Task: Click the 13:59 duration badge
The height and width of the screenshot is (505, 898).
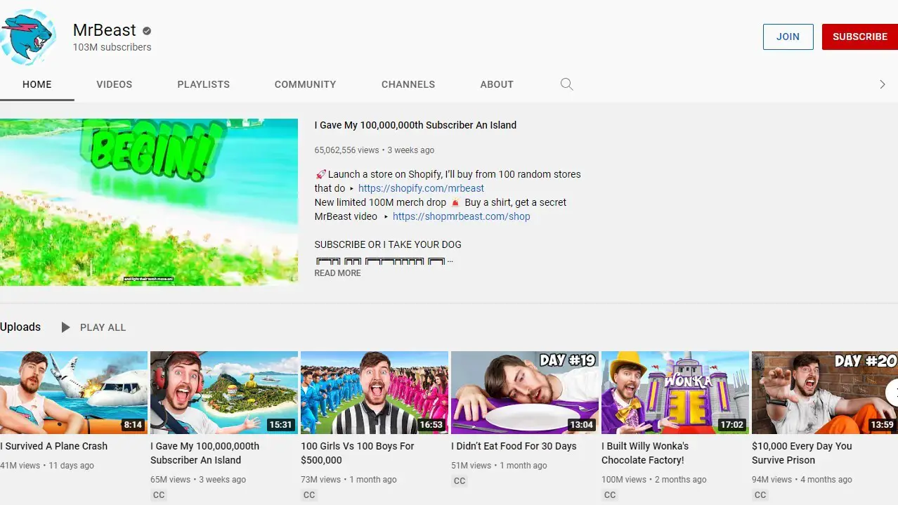Action: [882, 425]
